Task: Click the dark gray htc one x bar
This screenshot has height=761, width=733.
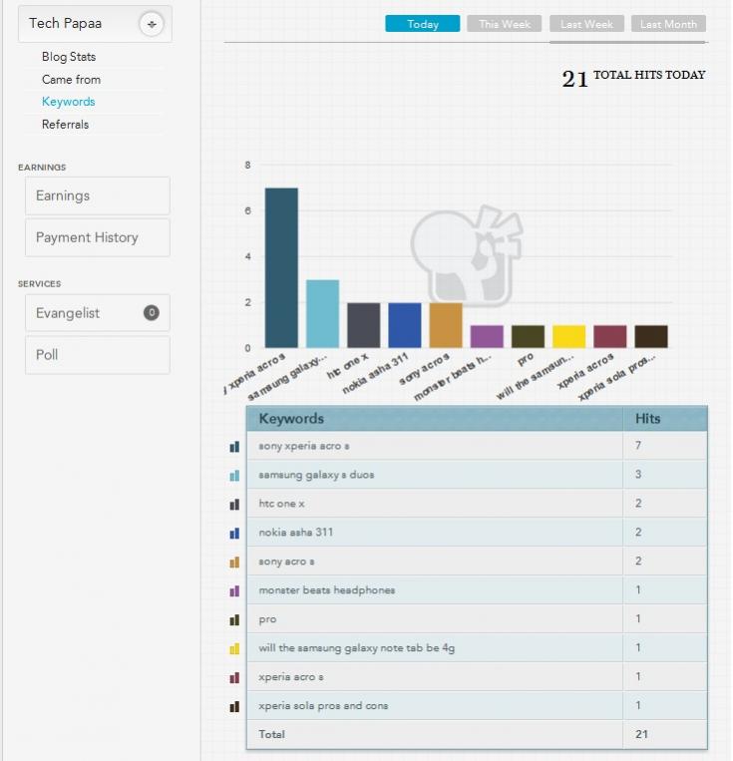Action: coord(364,325)
